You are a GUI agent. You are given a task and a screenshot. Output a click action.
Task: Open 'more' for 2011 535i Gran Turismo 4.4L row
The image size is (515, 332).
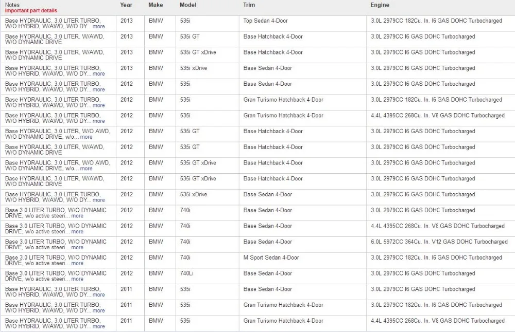[x=98, y=326]
